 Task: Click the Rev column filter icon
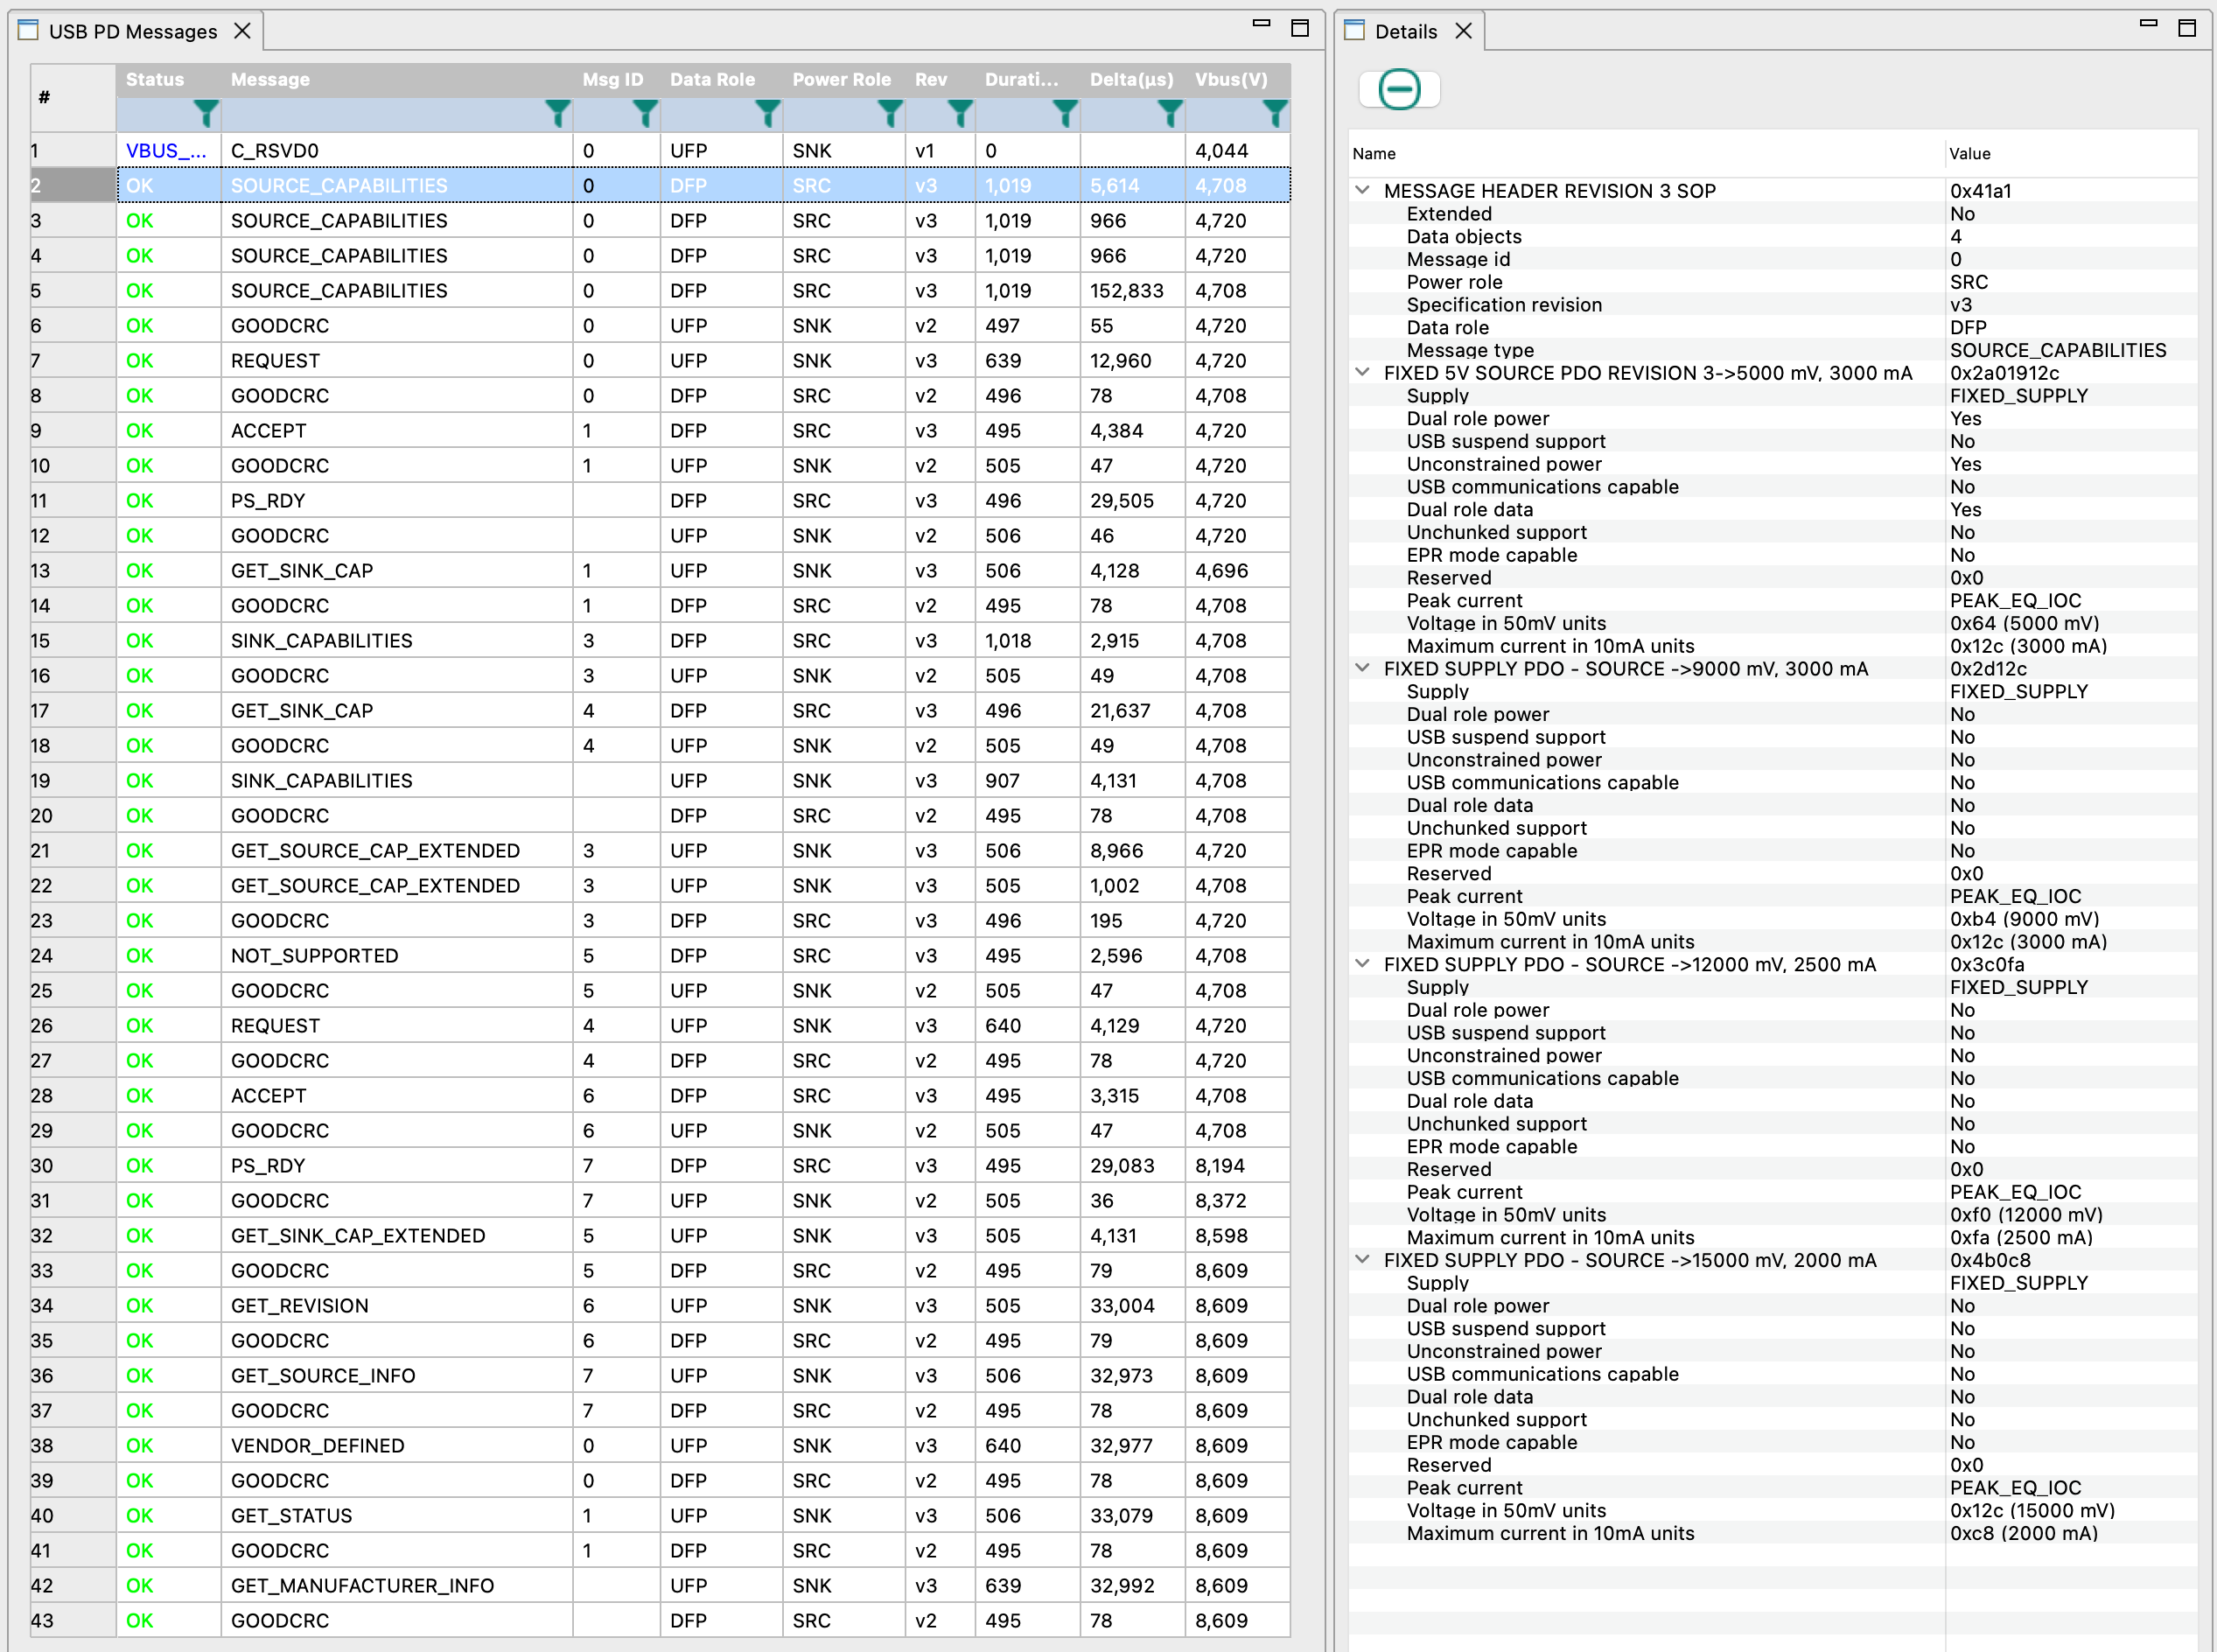pyautogui.click(x=959, y=114)
